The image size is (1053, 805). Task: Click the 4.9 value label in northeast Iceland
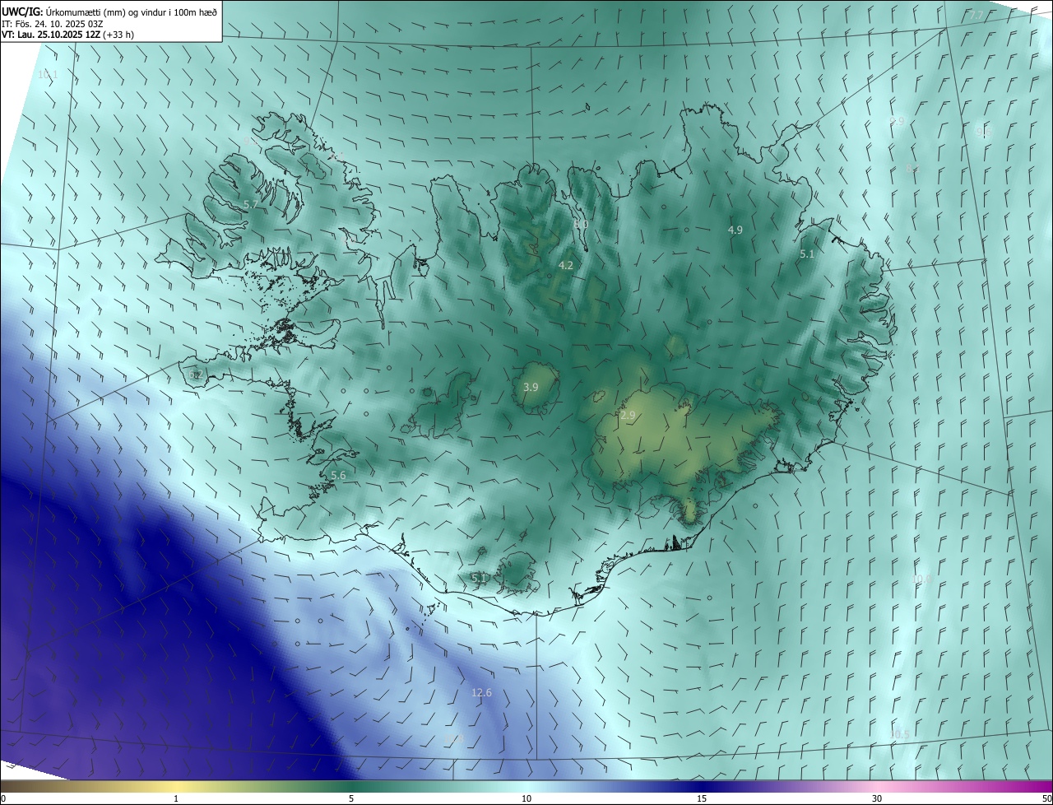coord(735,230)
